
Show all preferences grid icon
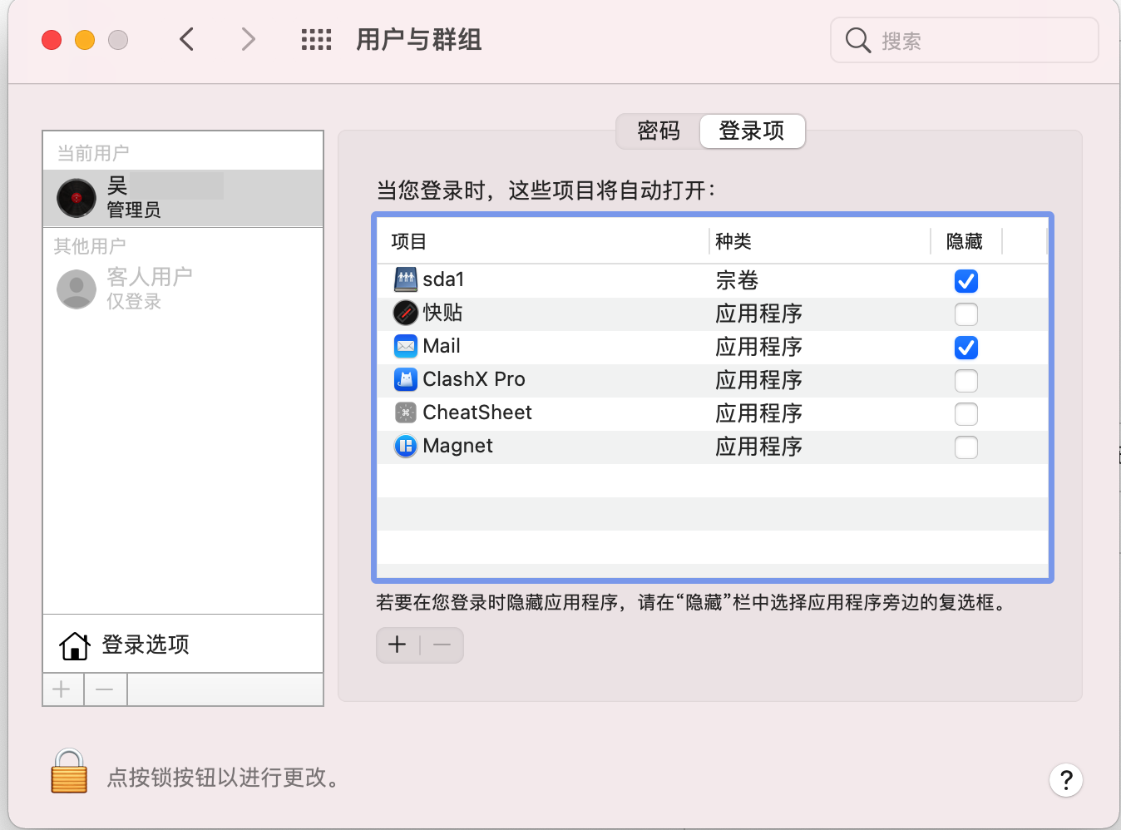(x=316, y=39)
